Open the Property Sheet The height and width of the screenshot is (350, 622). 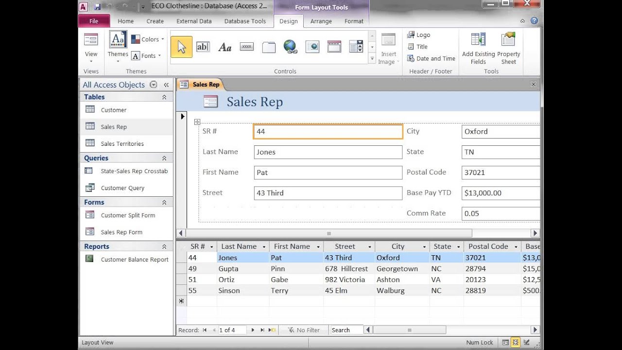[508, 49]
